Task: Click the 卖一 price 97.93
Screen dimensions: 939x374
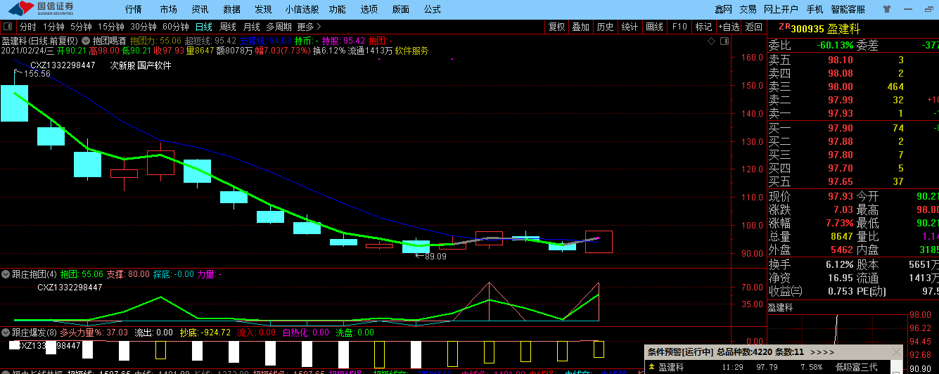Action: (840, 113)
